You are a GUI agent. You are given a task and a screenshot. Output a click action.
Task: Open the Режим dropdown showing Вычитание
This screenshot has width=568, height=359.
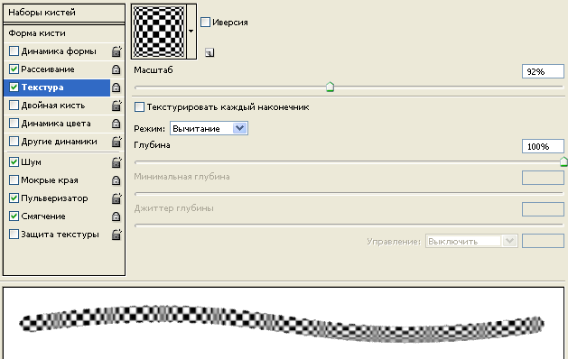click(x=209, y=128)
